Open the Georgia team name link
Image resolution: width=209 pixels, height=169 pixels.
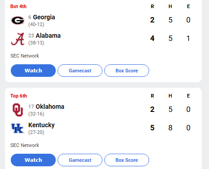(x=44, y=18)
